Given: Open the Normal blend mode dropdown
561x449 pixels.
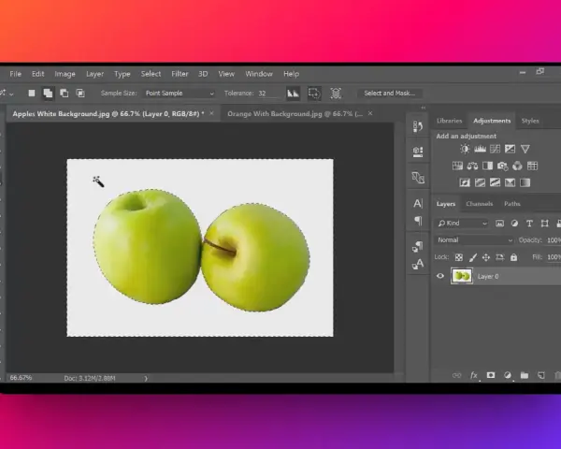Looking at the screenshot, I should pyautogui.click(x=475, y=240).
